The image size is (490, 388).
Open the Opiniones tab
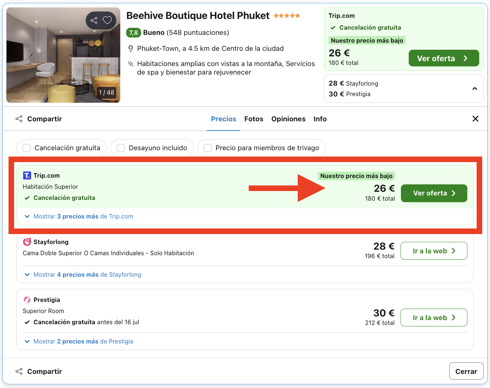point(288,119)
